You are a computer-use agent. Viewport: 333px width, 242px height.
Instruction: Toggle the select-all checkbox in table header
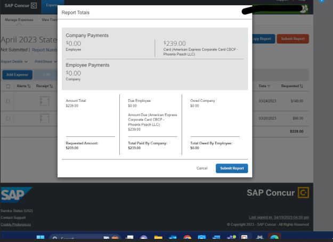(x=8, y=86)
